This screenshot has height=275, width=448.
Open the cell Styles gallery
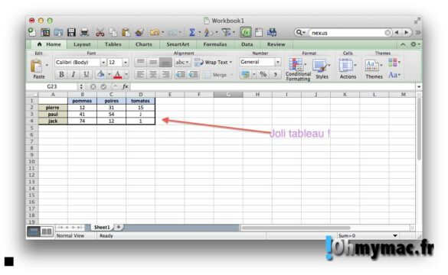[322, 69]
